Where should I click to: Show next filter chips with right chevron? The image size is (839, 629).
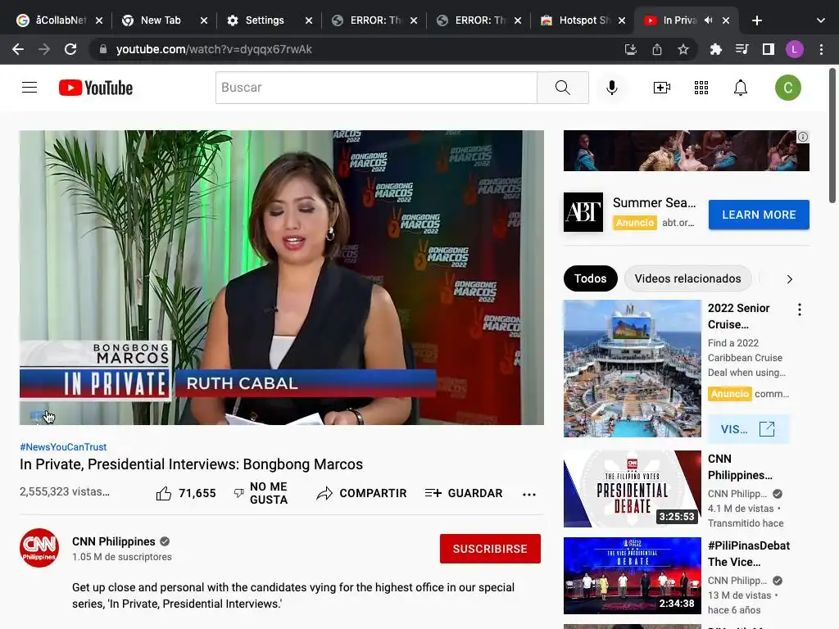click(x=789, y=278)
